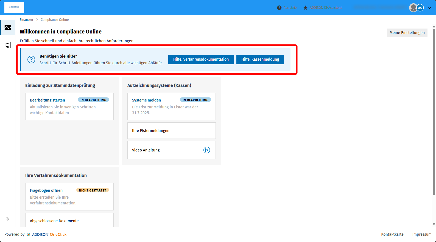Click the Kontaktkarte footer link
This screenshot has width=436, height=242.
coord(392,234)
